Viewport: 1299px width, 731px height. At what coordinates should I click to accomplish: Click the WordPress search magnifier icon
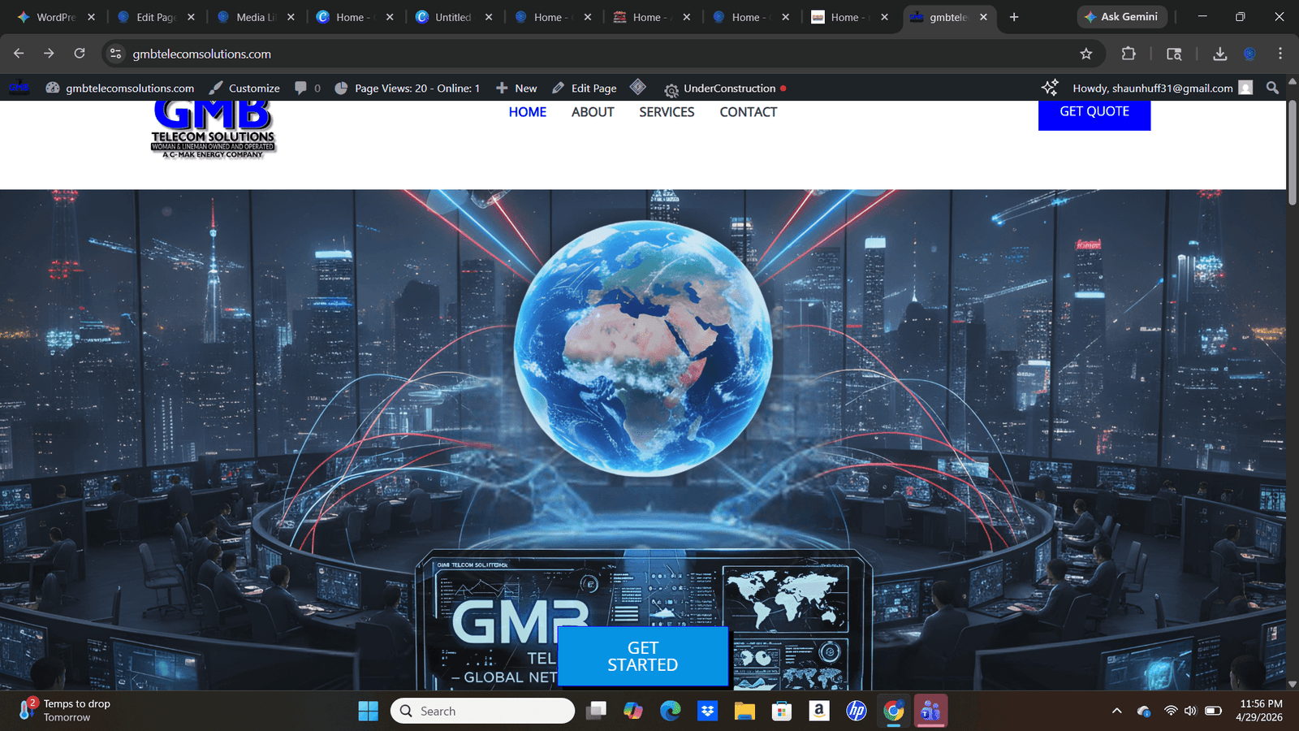tap(1272, 88)
